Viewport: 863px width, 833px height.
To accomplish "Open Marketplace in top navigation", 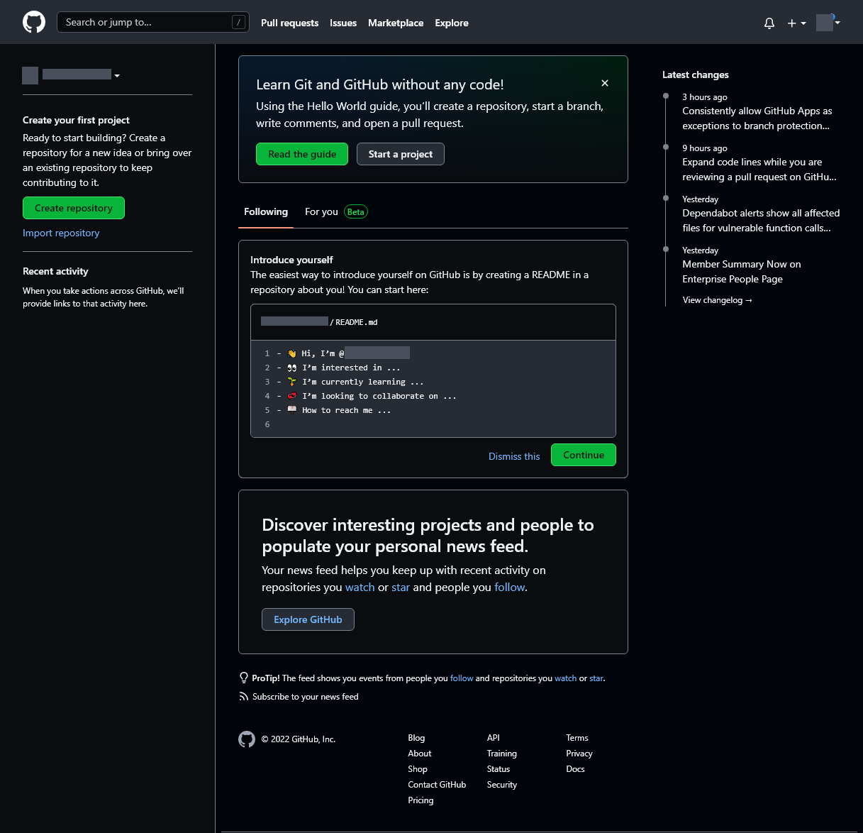I will 396,23.
